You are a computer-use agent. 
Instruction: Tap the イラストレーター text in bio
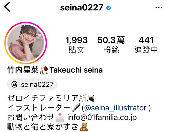click(38, 108)
